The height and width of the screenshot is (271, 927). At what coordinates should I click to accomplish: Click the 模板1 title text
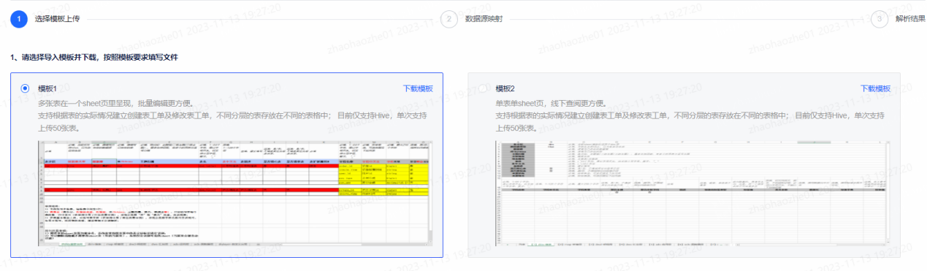[47, 88]
